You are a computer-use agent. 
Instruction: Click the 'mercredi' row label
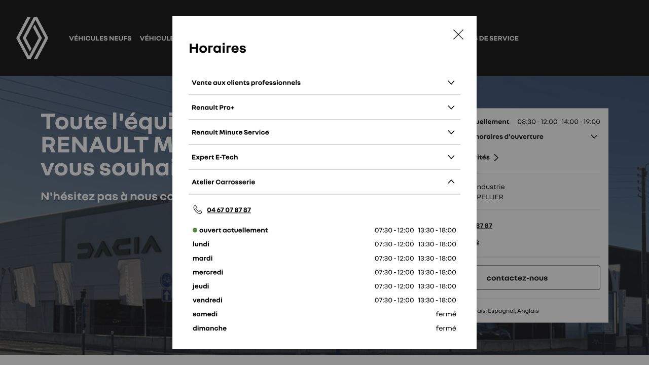click(208, 272)
